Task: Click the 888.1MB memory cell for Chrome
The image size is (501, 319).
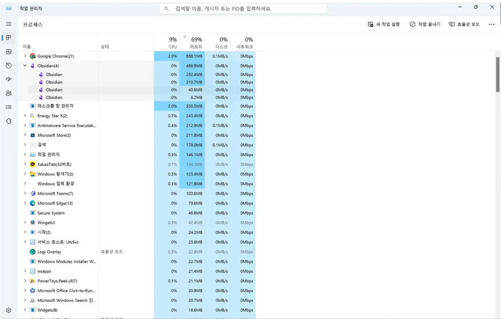Action: coord(192,56)
